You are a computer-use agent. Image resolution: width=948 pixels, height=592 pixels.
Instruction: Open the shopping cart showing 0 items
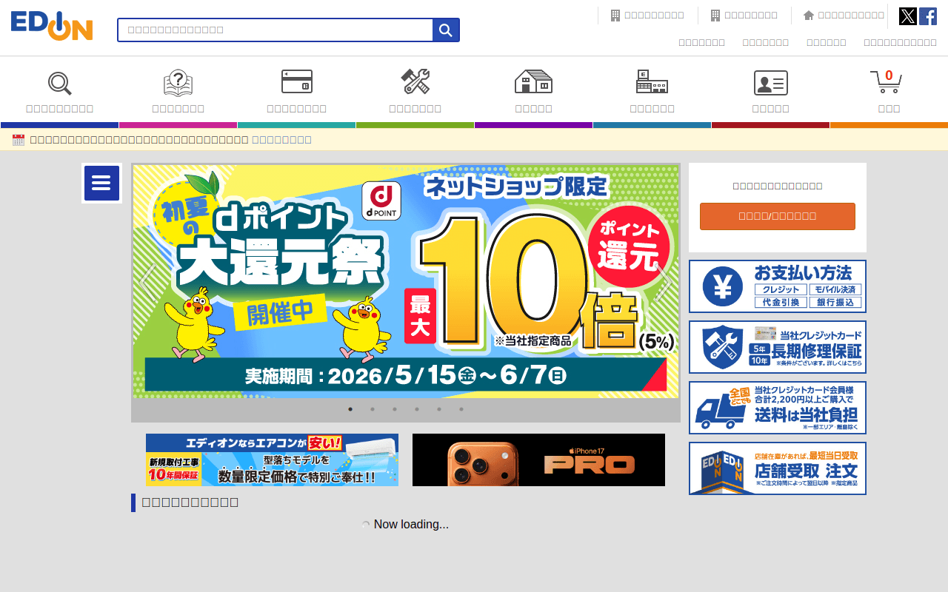point(889,92)
